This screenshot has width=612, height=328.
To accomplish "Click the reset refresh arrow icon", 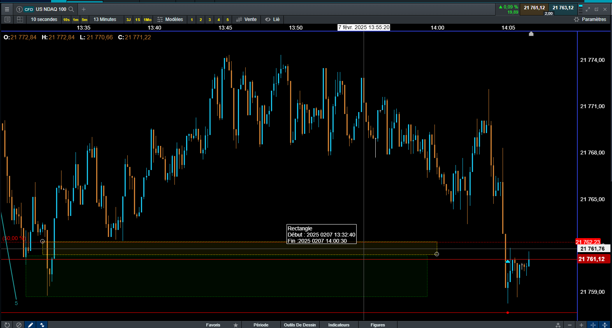I will pos(7,325).
